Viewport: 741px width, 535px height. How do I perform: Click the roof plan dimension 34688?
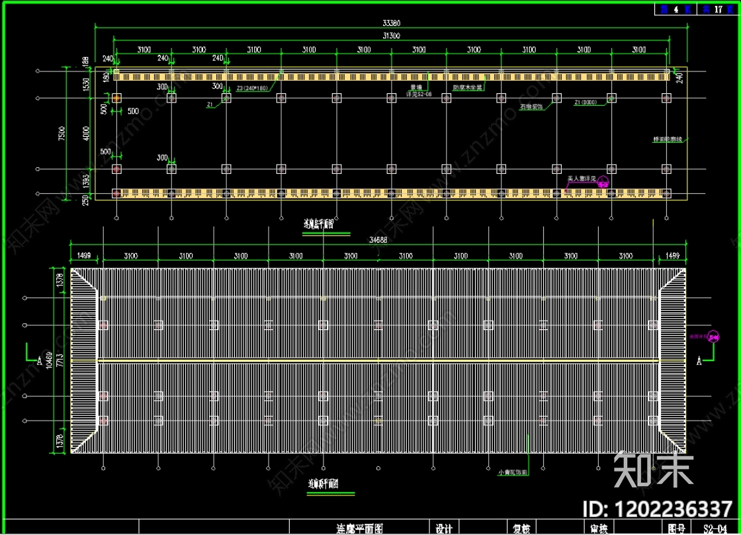tap(378, 240)
